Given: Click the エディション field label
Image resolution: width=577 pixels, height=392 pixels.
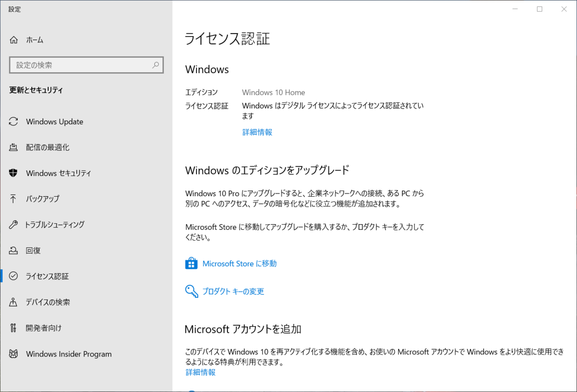Looking at the screenshot, I should point(201,92).
